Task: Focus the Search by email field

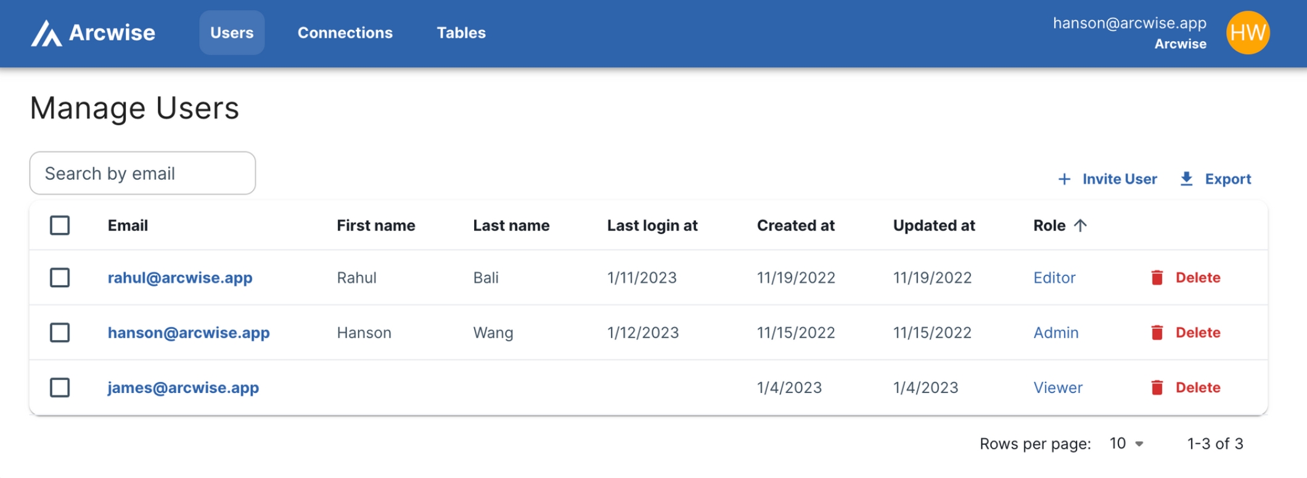Action: coord(142,174)
